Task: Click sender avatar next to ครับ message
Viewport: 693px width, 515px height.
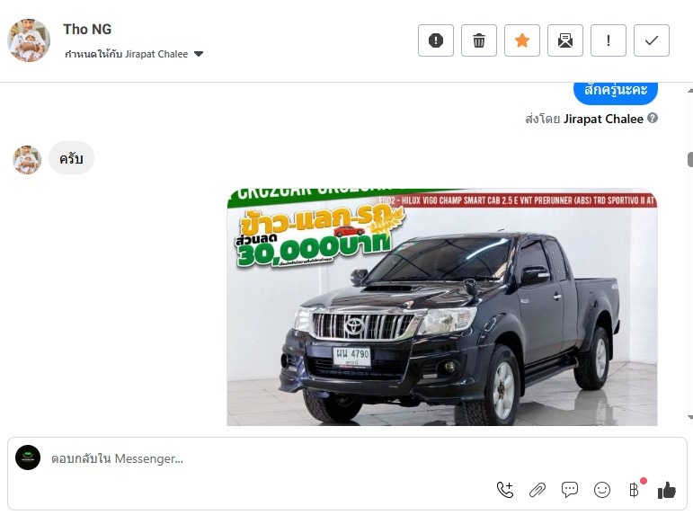Action: 27,160
